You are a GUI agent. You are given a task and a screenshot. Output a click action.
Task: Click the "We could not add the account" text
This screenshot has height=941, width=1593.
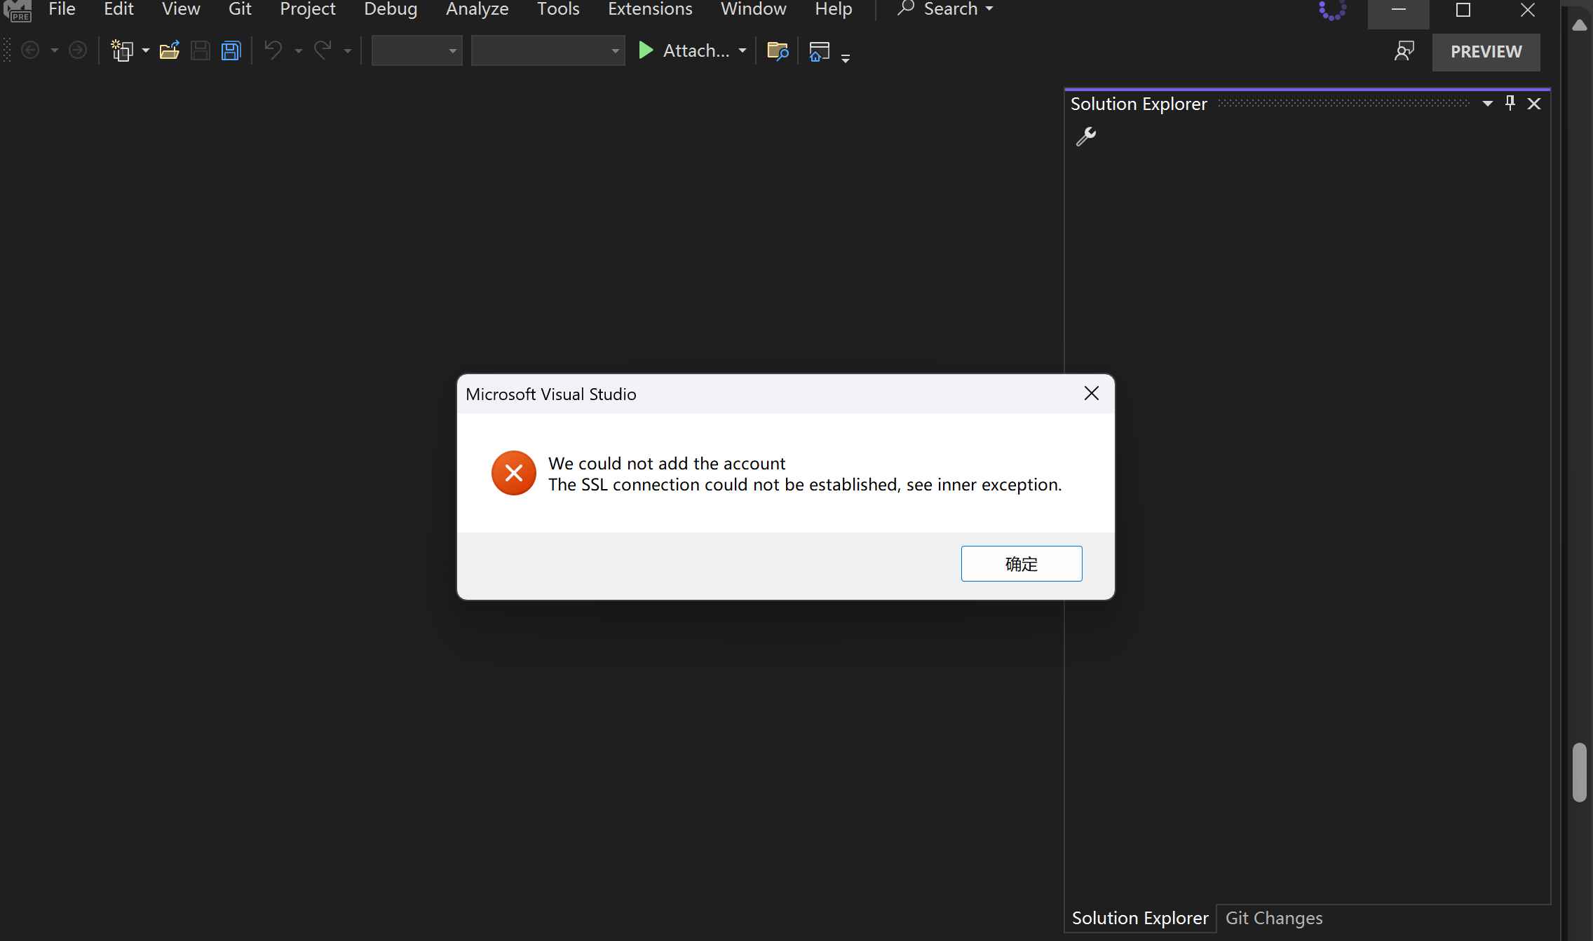tap(667, 463)
